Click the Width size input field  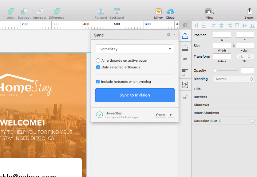coord(222,46)
